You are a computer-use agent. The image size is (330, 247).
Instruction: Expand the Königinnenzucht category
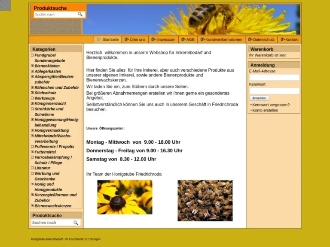click(x=32, y=103)
